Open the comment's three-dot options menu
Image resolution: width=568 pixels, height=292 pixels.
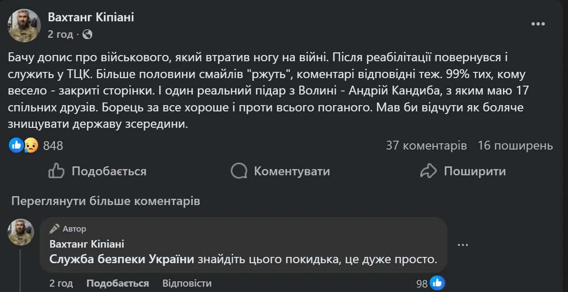pos(462,245)
